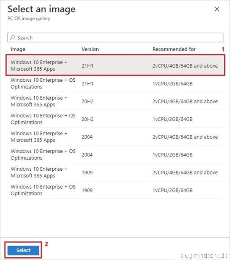
Task: Click the magnifier icon in the search box
Action: (x=13, y=38)
